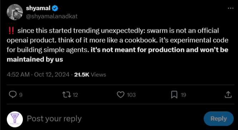Open the 4:52 AM Oct 12, 2024 timestamp
Image resolution: width=238 pixels, height=130 pixels.
pyautogui.click(x=38, y=75)
